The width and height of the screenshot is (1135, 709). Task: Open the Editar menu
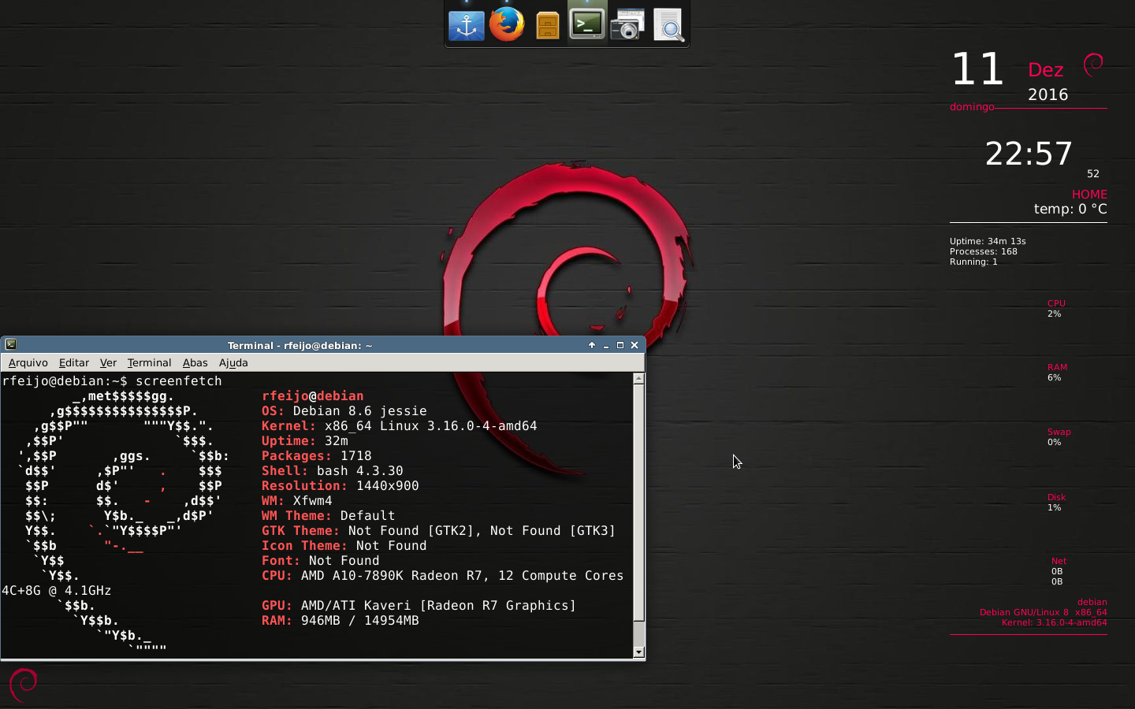click(74, 362)
